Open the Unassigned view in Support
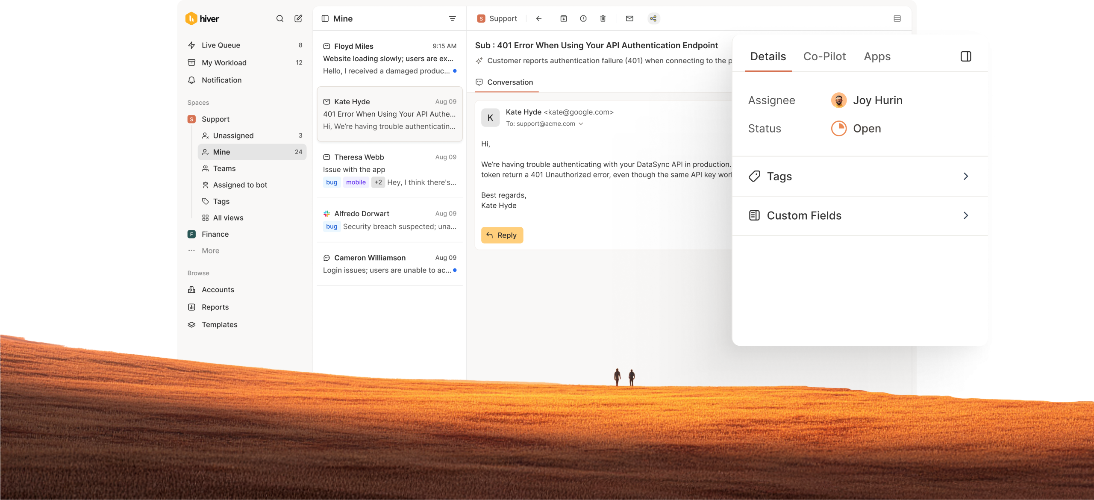This screenshot has height=500, width=1094. (x=233, y=136)
